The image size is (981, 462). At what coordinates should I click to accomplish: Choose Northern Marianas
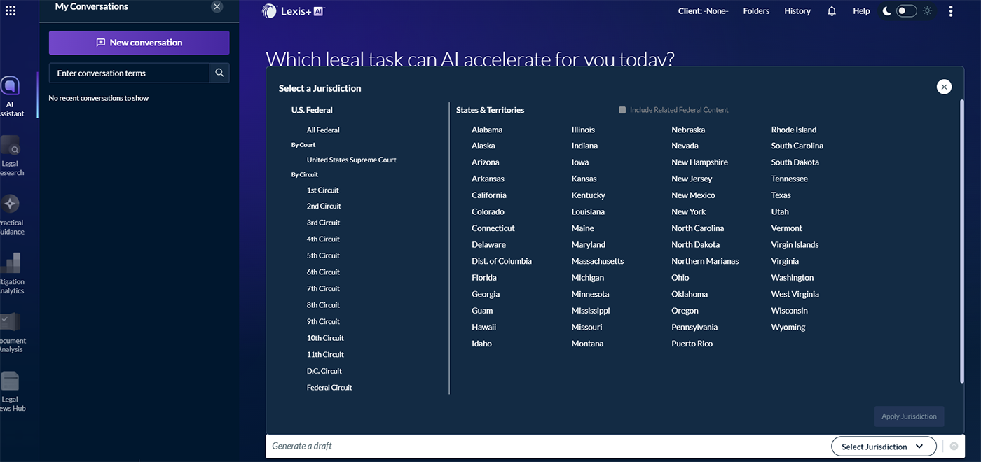coord(705,262)
